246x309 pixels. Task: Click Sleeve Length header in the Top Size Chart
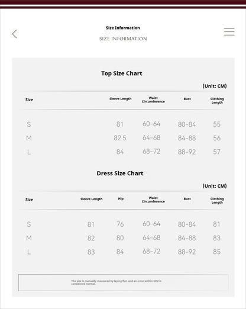click(x=120, y=99)
